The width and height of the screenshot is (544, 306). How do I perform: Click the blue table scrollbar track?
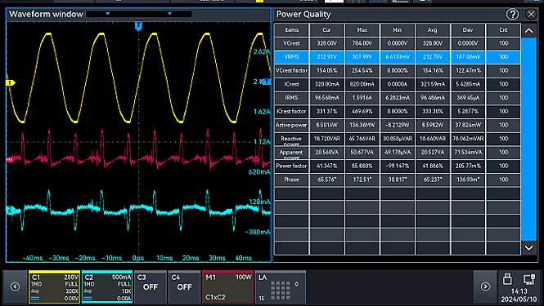528,139
